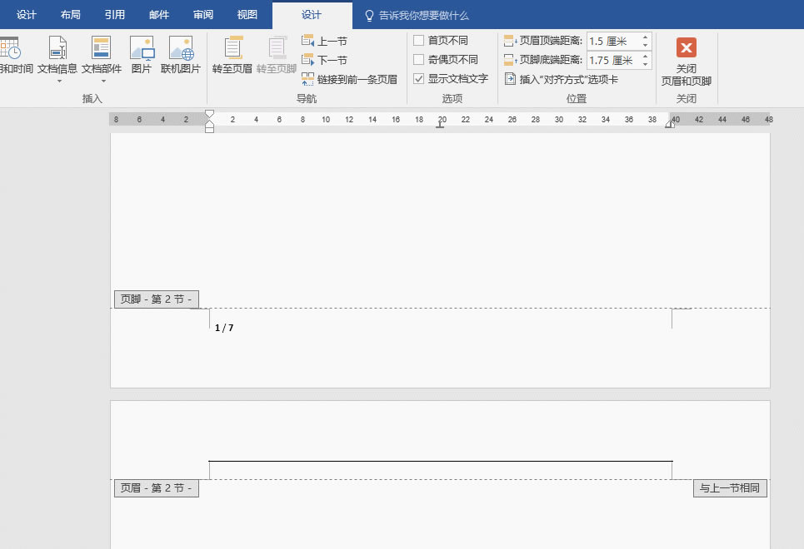Screen dimensions: 804x549
Task: Jump to previous section 上一节
Action: click(325, 41)
